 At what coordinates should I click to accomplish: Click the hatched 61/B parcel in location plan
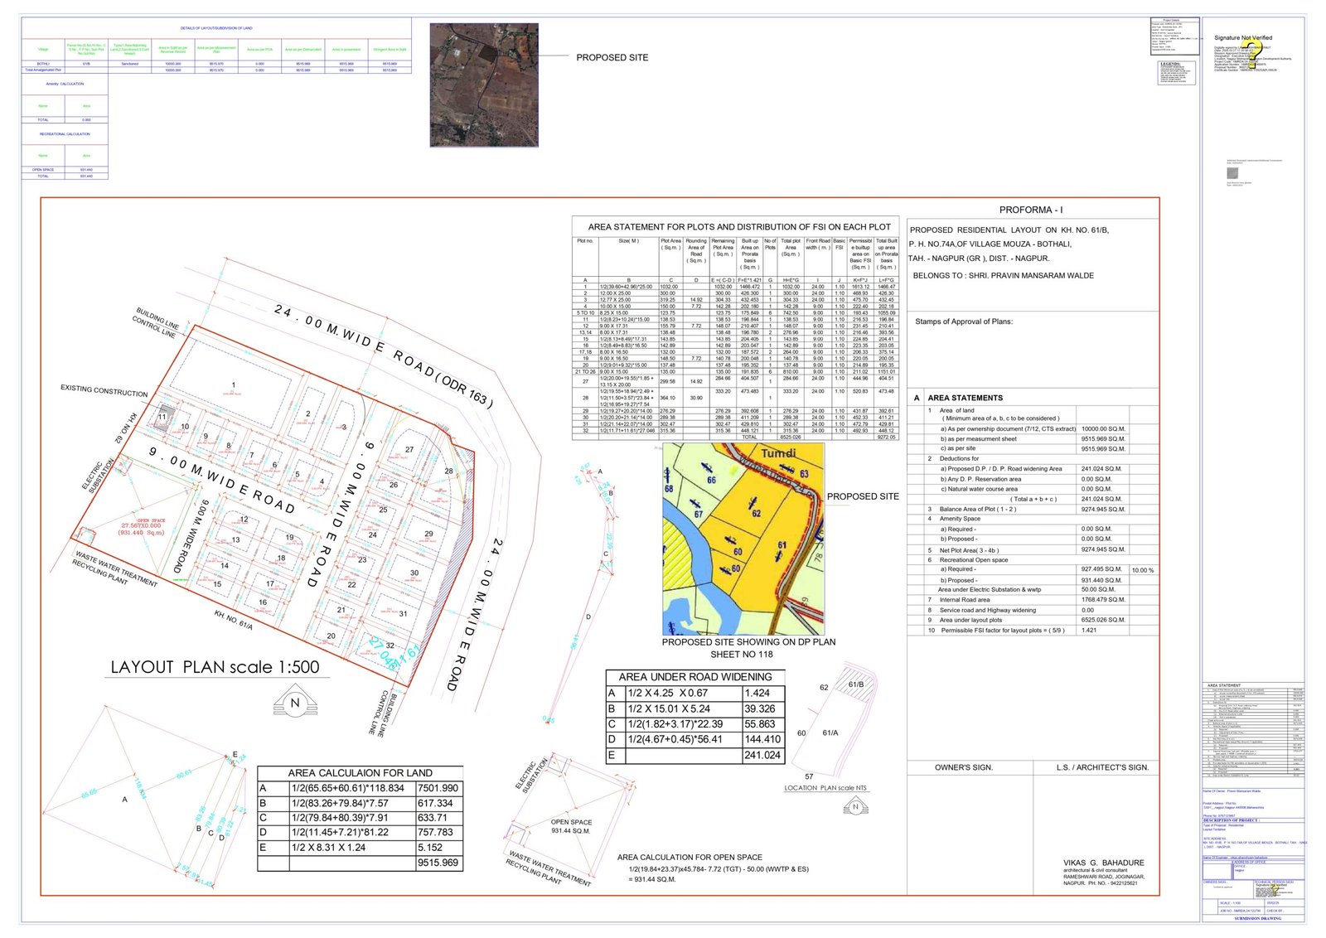853,679
